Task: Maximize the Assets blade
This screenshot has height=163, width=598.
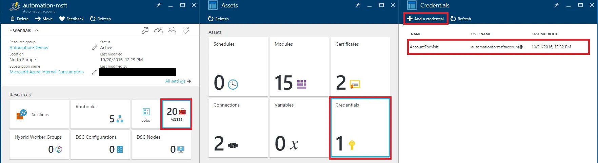Action: point(381,5)
